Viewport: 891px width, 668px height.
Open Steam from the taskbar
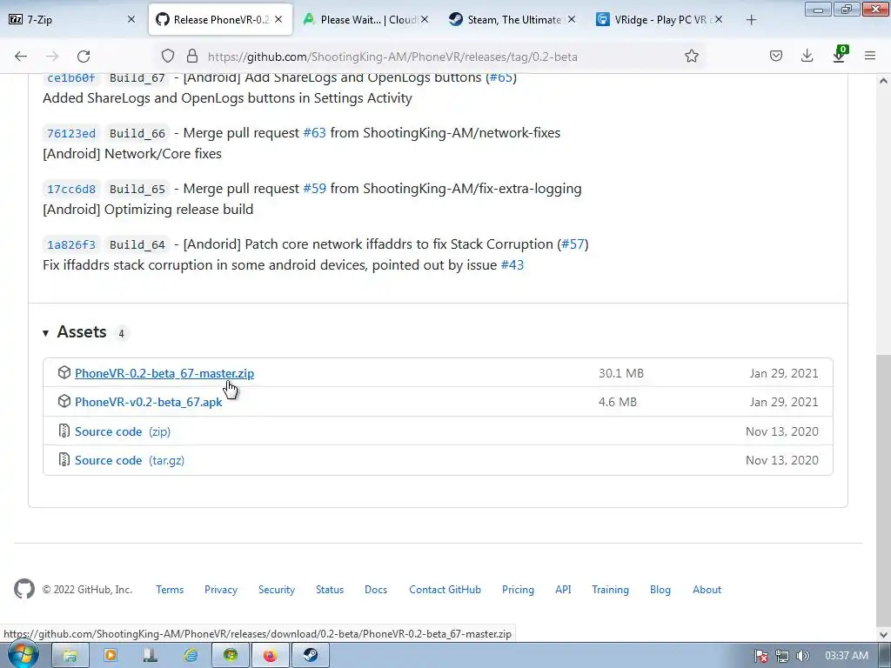311,656
